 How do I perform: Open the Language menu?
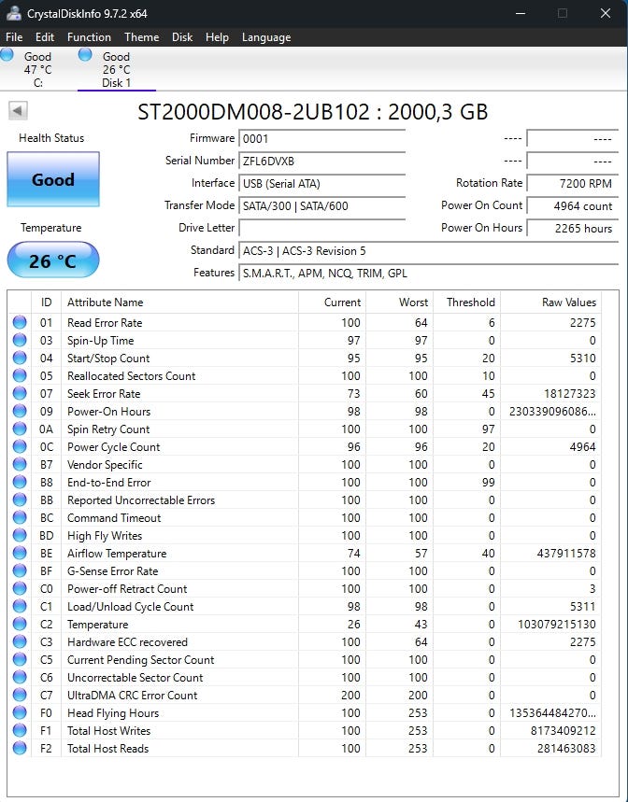point(266,36)
